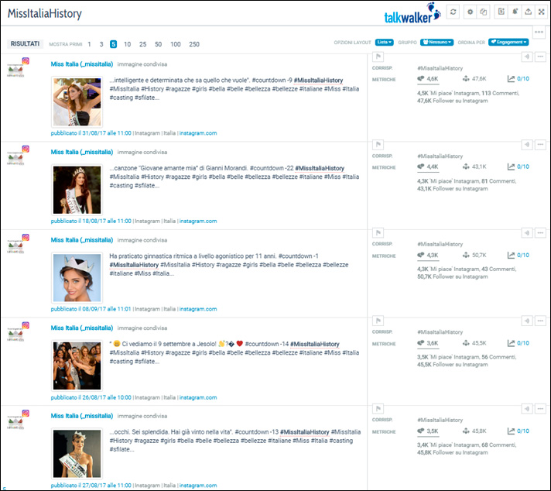Open thumbnail of Jesolo group photo post
Screen dimensions: 551x491
point(77,366)
